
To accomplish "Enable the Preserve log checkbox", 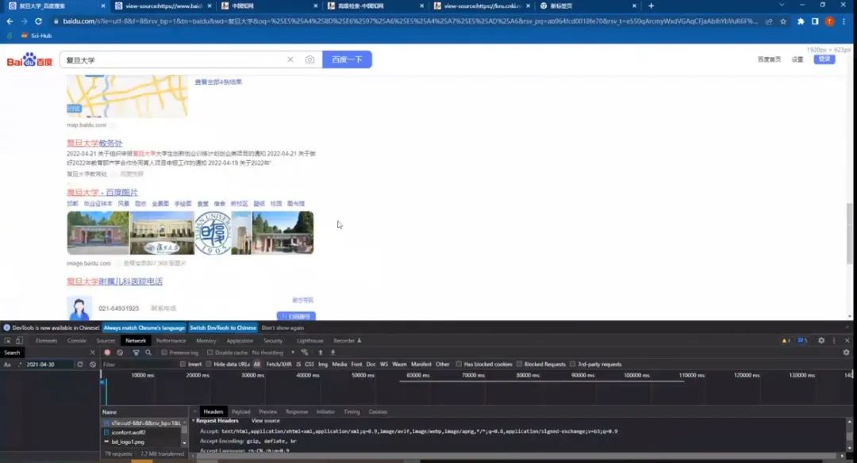I will coord(164,353).
